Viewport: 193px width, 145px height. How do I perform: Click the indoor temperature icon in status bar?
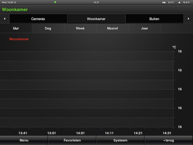(179, 2)
